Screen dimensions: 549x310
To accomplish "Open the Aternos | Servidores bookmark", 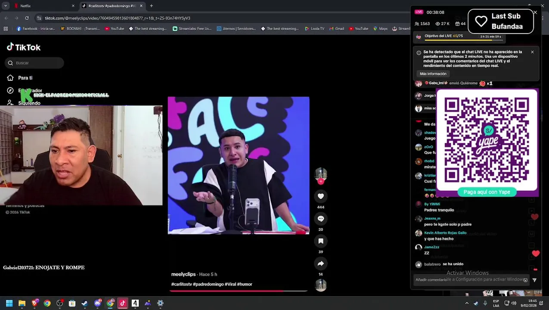I will coord(236,29).
